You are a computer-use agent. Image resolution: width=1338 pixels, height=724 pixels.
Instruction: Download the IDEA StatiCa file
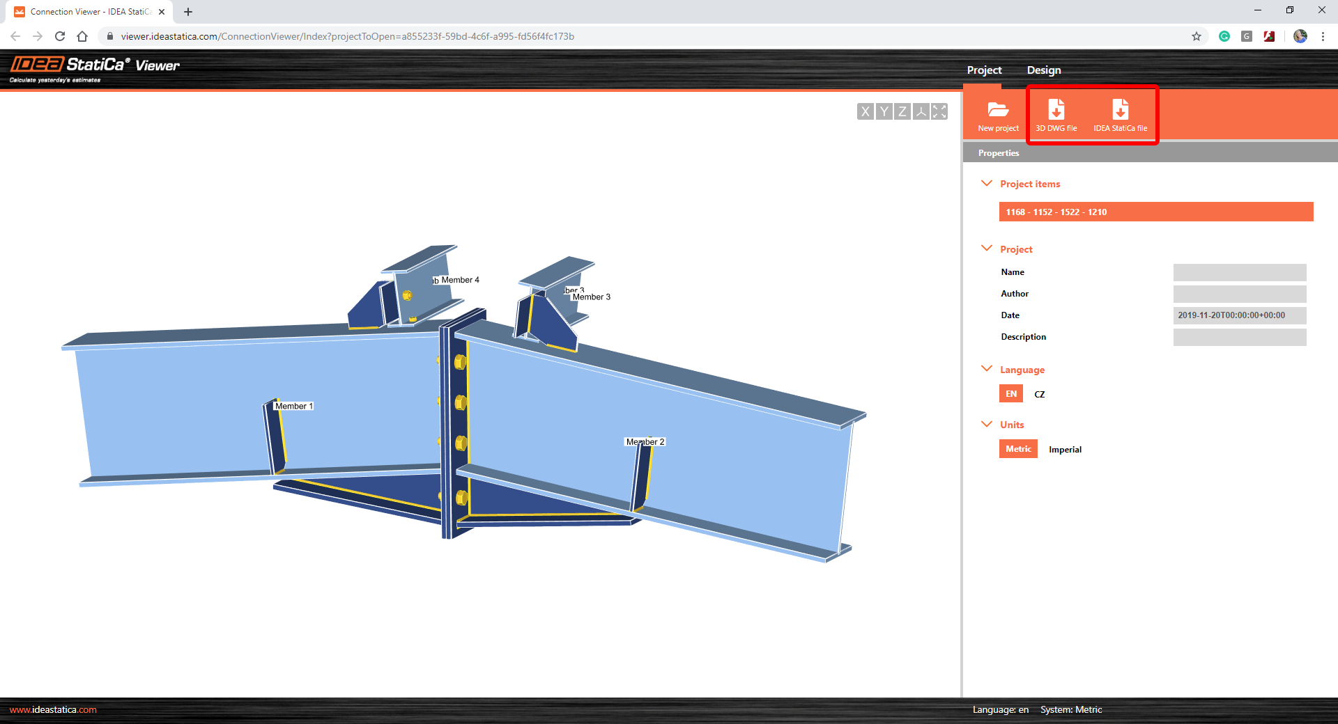pos(1121,115)
